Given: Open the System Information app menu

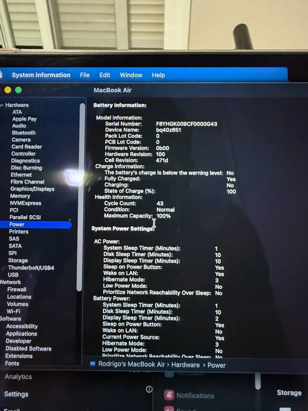Looking at the screenshot, I should tap(41, 75).
